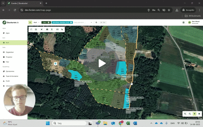The image size is (203, 127).
Task: Open the All Bookmarks folder
Action: coord(193,16)
